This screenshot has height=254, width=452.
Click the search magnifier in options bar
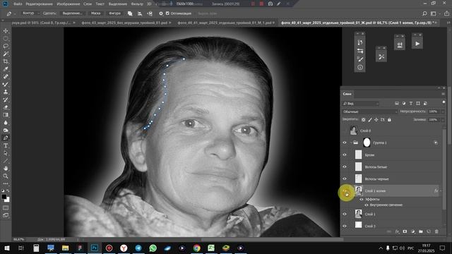coord(424,13)
